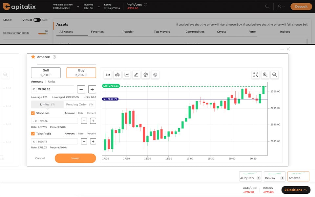Switch the Virtual/Real mode toggle
The width and height of the screenshot is (315, 197).
(37, 20)
